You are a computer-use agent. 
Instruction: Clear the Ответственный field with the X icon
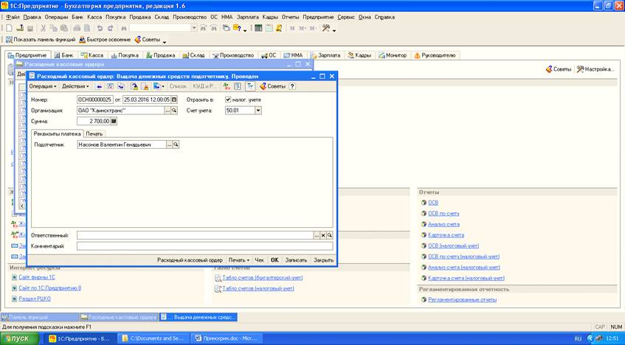(322, 234)
